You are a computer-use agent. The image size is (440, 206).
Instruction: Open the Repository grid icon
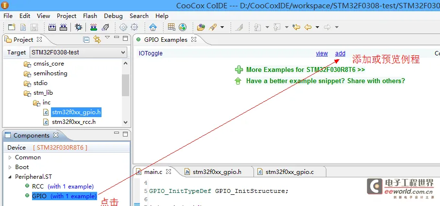171,27
